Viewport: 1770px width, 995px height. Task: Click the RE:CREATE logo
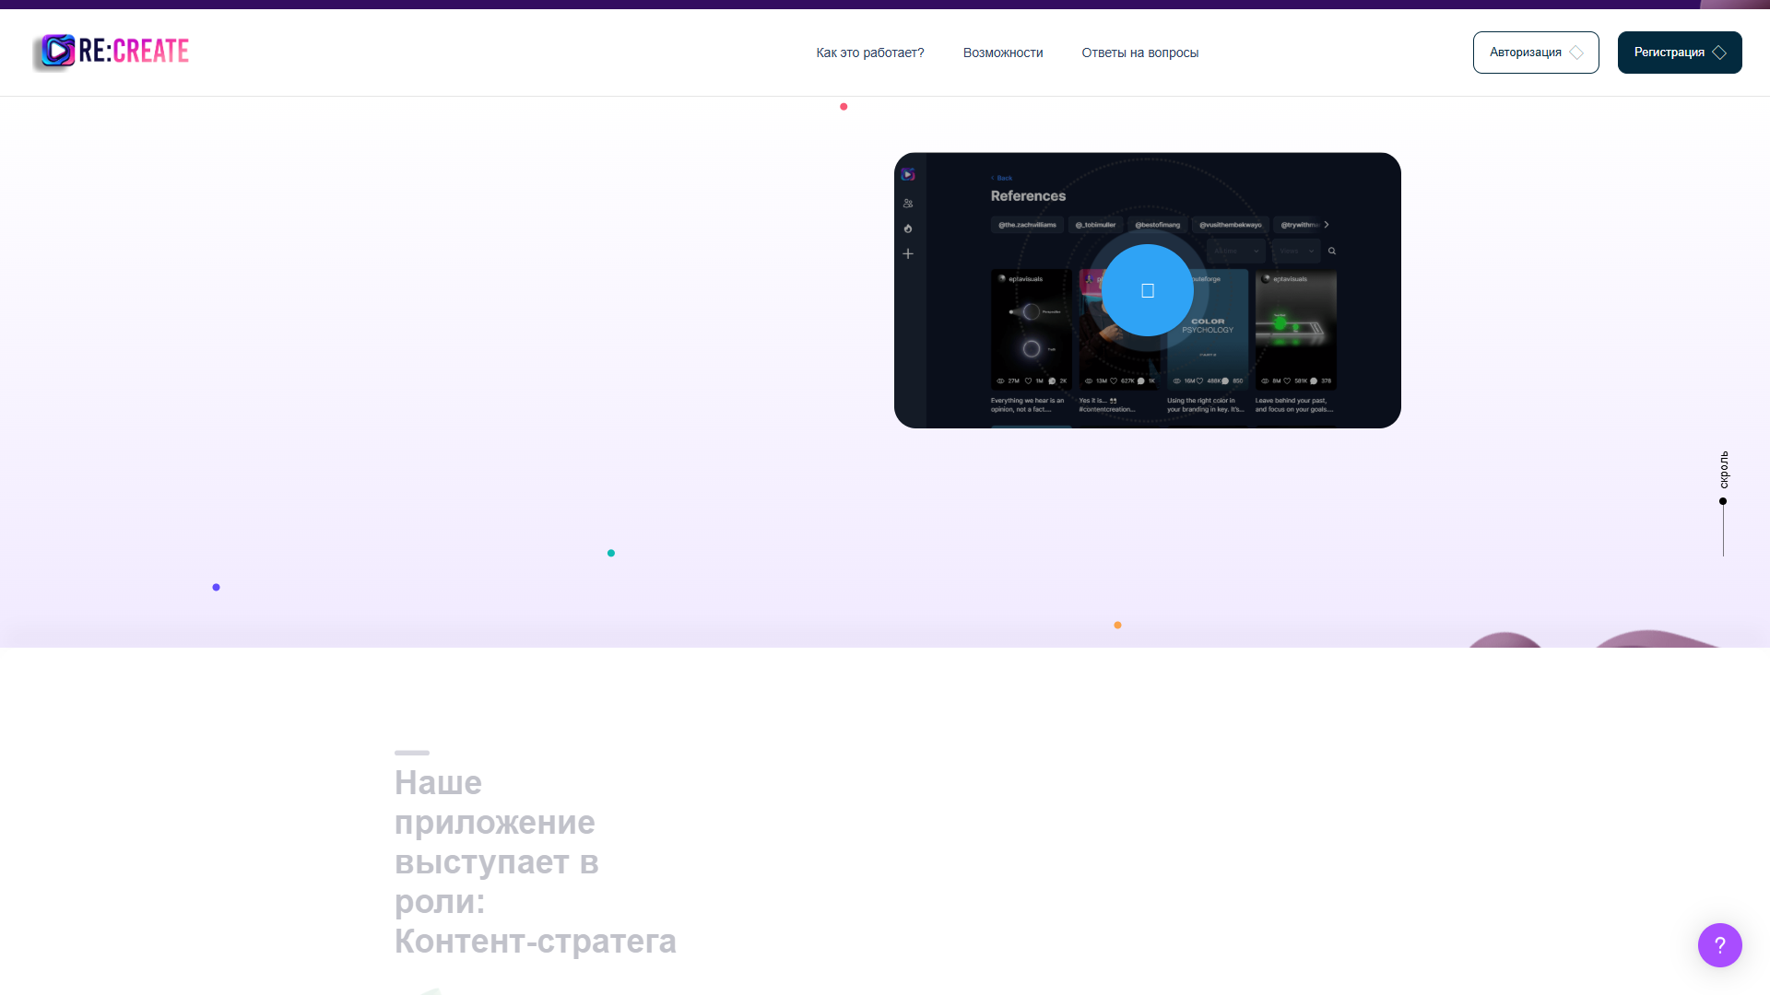point(111,52)
